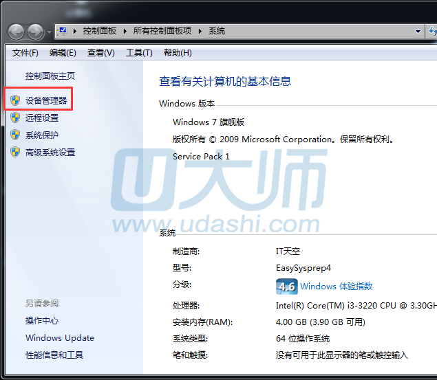Open 操作中心 under 另请参阅
This screenshot has width=437, height=380.
[42, 320]
